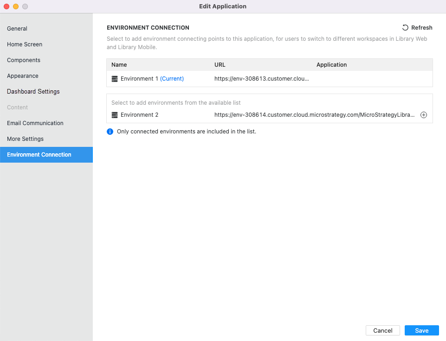Screen dimensions: 446x341
Task: Navigate to More Settings
Action: pyautogui.click(x=25, y=139)
